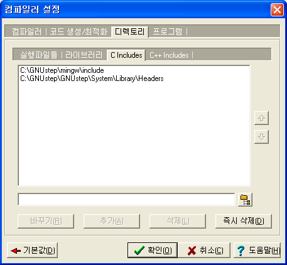Click the blue question mark help icon
The height and width of the screenshot is (265, 287).
pyautogui.click(x=241, y=251)
